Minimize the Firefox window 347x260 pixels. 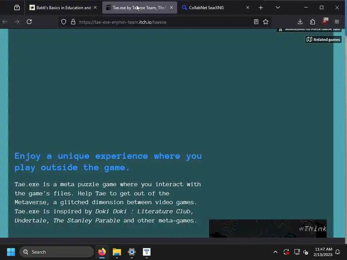[x=306, y=7]
